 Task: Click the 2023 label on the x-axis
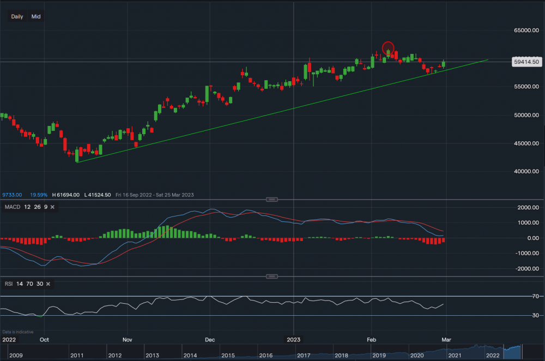295,339
